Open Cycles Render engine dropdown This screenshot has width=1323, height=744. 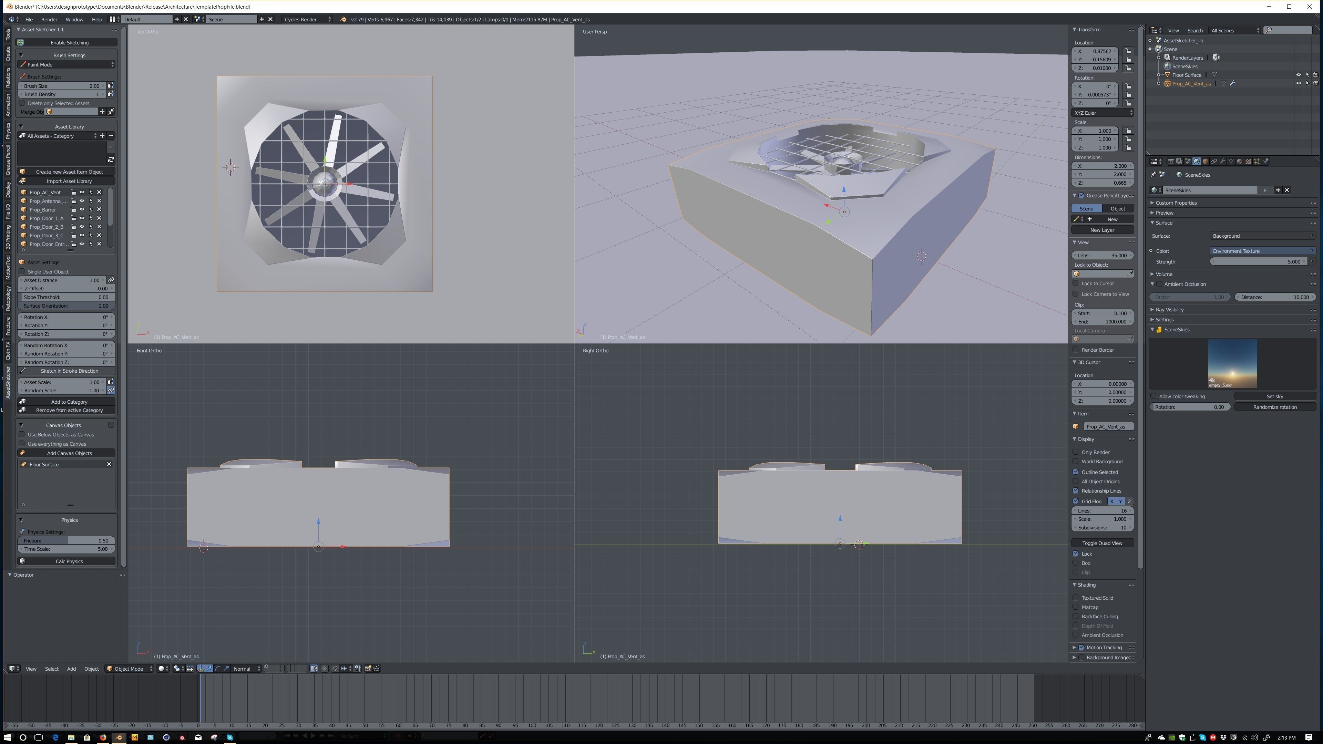click(x=308, y=20)
